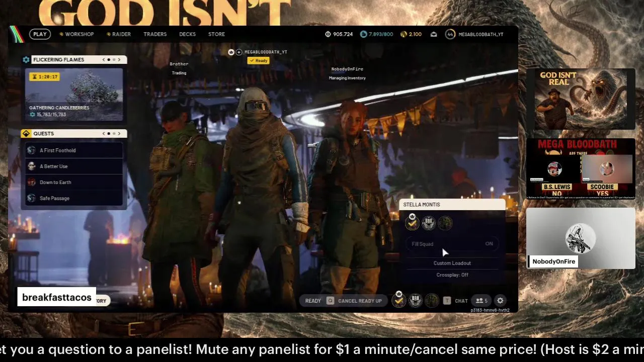
Task: Click the Down to Earth quest icon
Action: [x=32, y=183]
